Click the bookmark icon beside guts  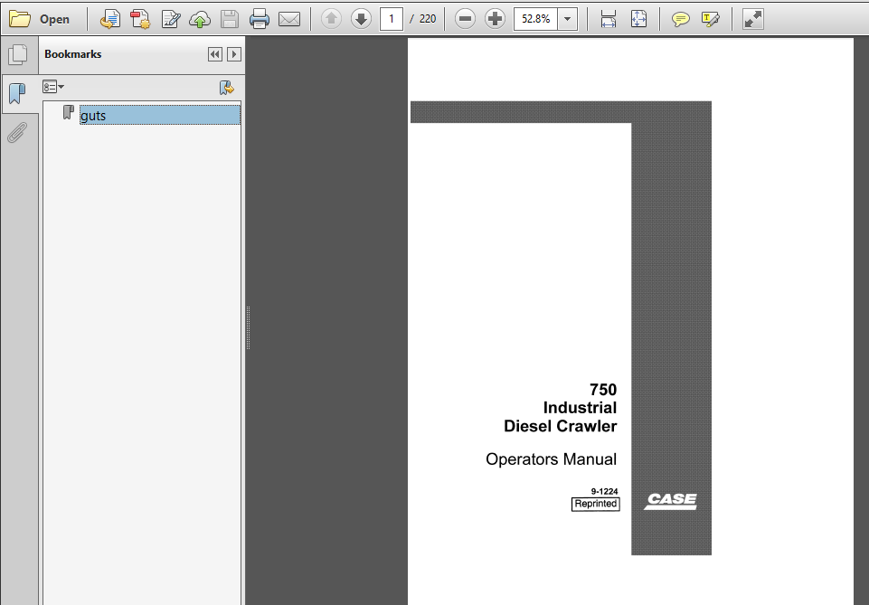click(68, 112)
